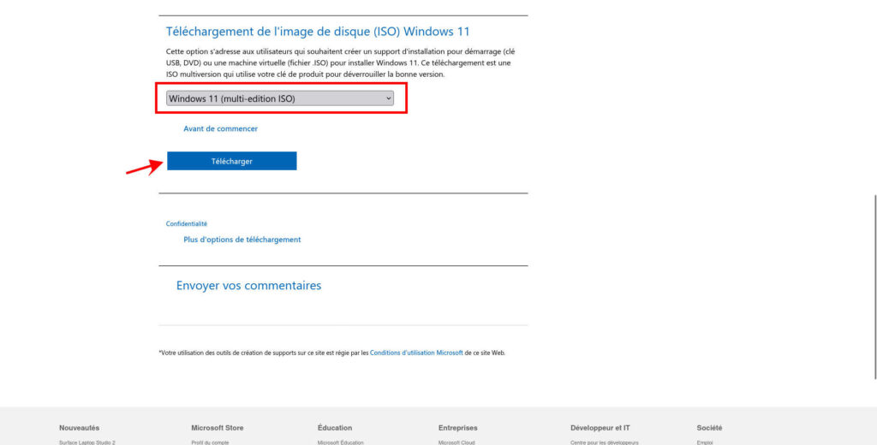Click the Entreprises footer heading
The width and height of the screenshot is (877, 445).
457,428
